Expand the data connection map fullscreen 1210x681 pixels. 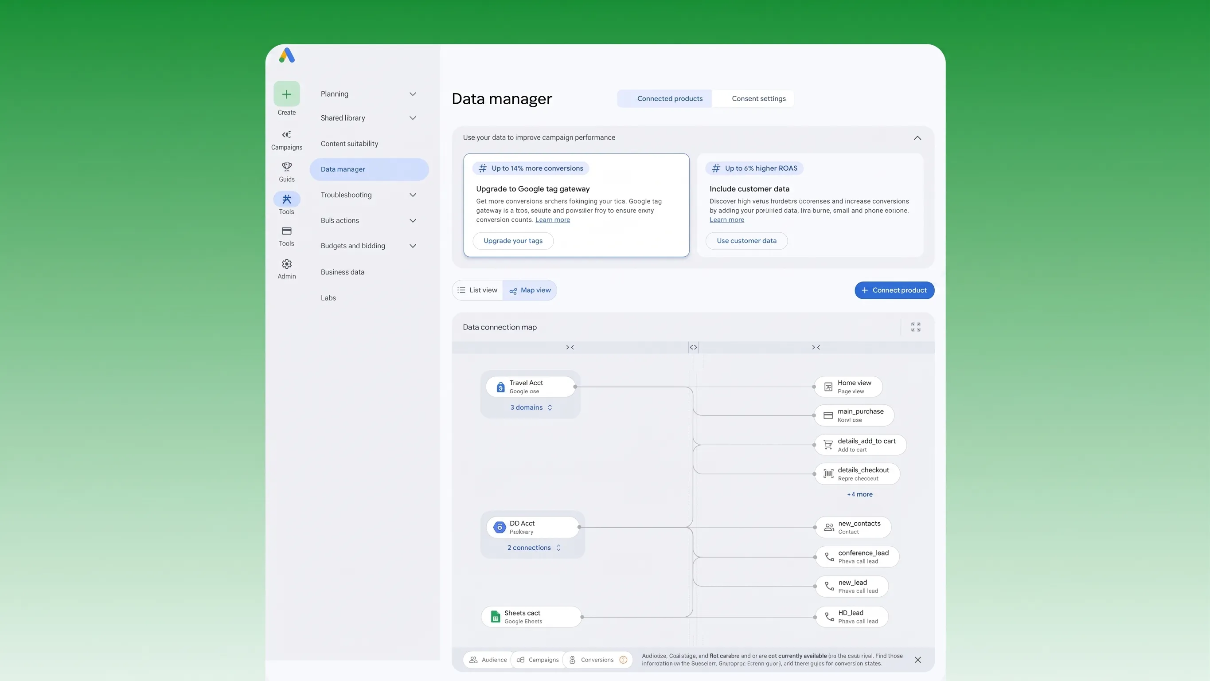click(916, 327)
